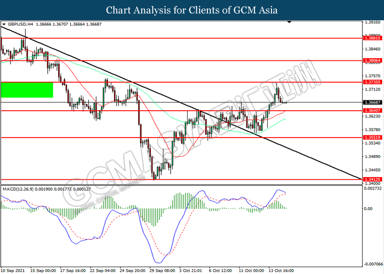
Task: Click the small triangle before GBPUSD,H4
Action: pyautogui.click(x=4, y=25)
